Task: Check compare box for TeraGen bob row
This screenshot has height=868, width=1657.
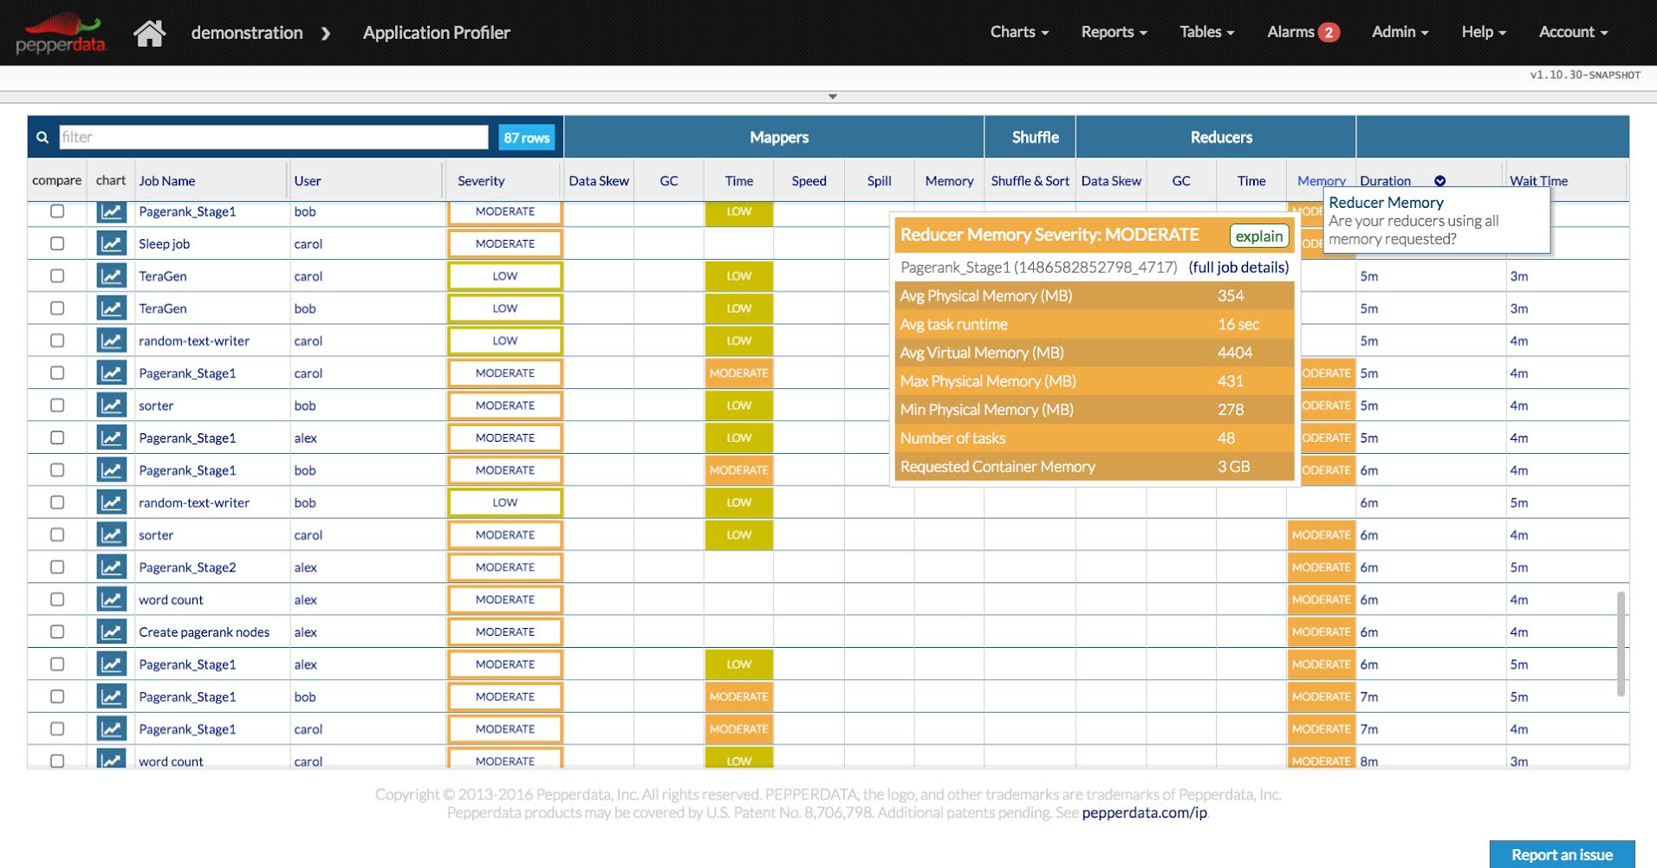Action: pyautogui.click(x=57, y=308)
